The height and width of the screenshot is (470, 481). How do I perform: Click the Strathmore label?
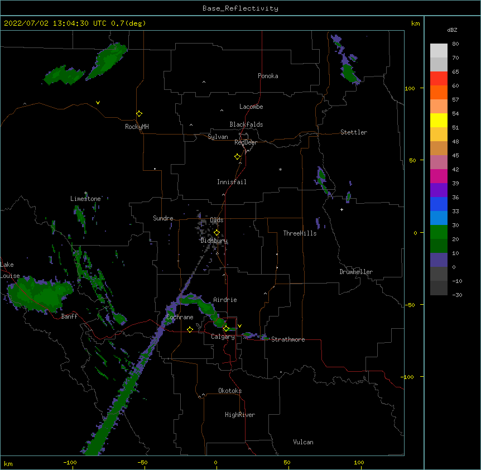(288, 339)
